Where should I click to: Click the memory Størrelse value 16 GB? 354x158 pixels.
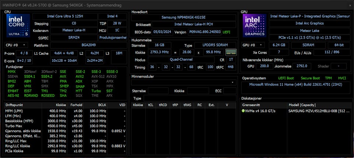[160, 45]
